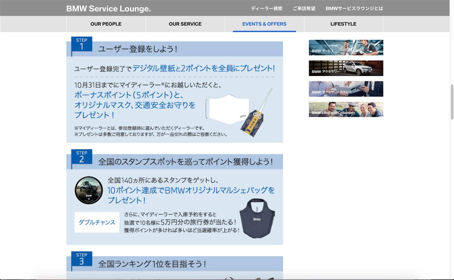Image resolution: width=454 pixels, height=280 pixels.
Task: Select the EVENTS & OFFERS tab
Action: [264, 24]
